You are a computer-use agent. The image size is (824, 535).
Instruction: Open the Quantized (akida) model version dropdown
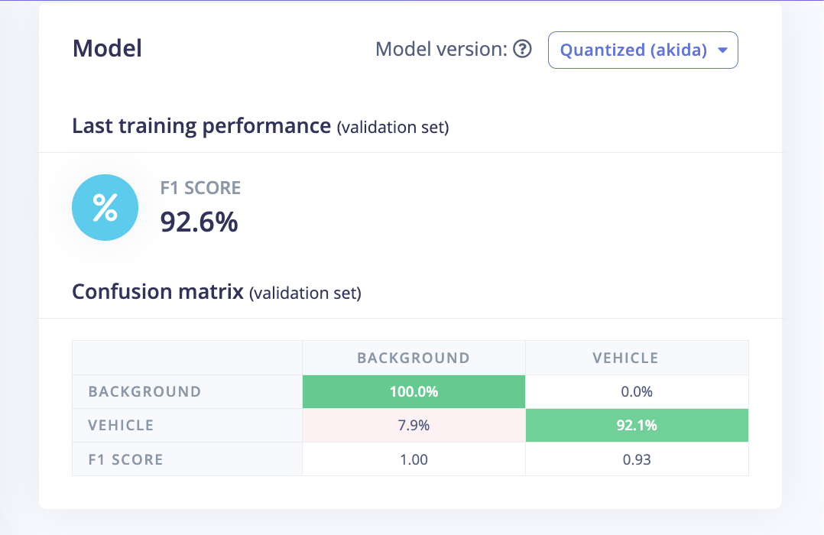pyautogui.click(x=642, y=50)
